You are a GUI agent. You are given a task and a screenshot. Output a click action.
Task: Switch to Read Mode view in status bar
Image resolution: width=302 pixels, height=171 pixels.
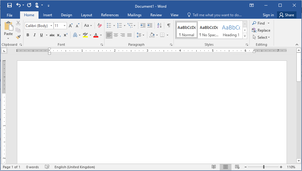[x=214, y=167]
